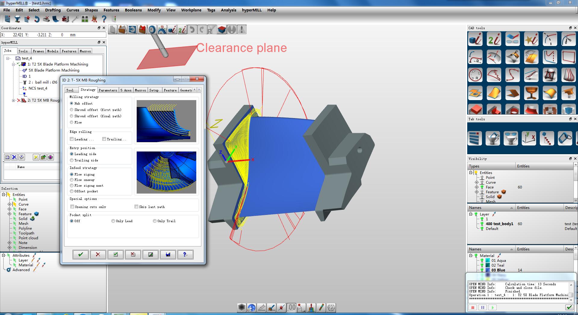The height and width of the screenshot is (315, 578).
Task: Click the green play icon in message panel
Action: 493,307
